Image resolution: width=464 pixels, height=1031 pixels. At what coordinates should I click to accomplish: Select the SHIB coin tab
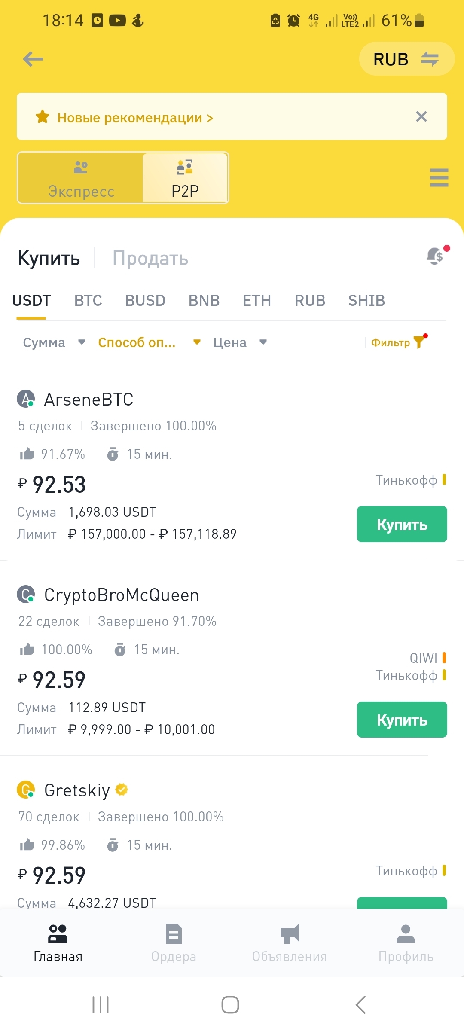[x=366, y=301]
